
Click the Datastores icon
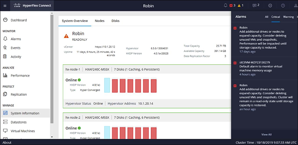coord(5,122)
